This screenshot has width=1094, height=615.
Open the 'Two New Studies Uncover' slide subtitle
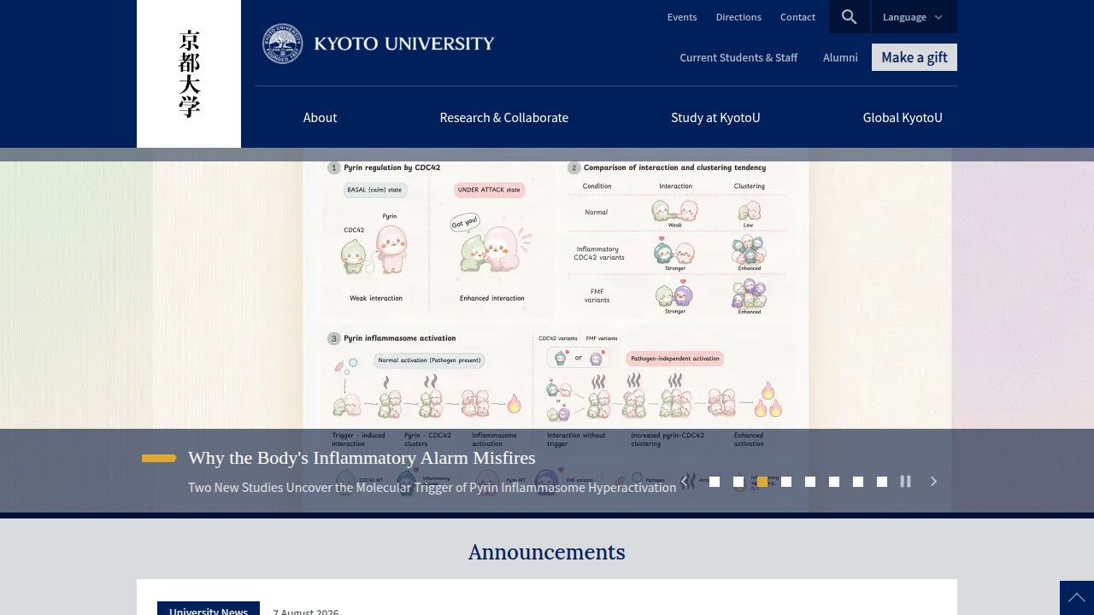[x=432, y=488]
